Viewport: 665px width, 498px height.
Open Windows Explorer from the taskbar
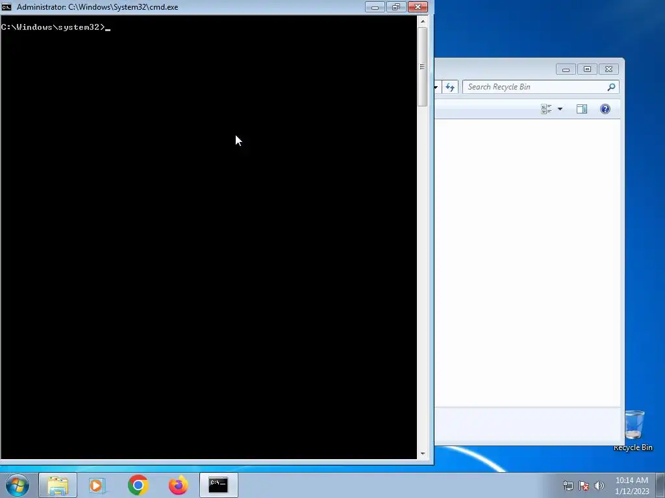tap(58, 485)
